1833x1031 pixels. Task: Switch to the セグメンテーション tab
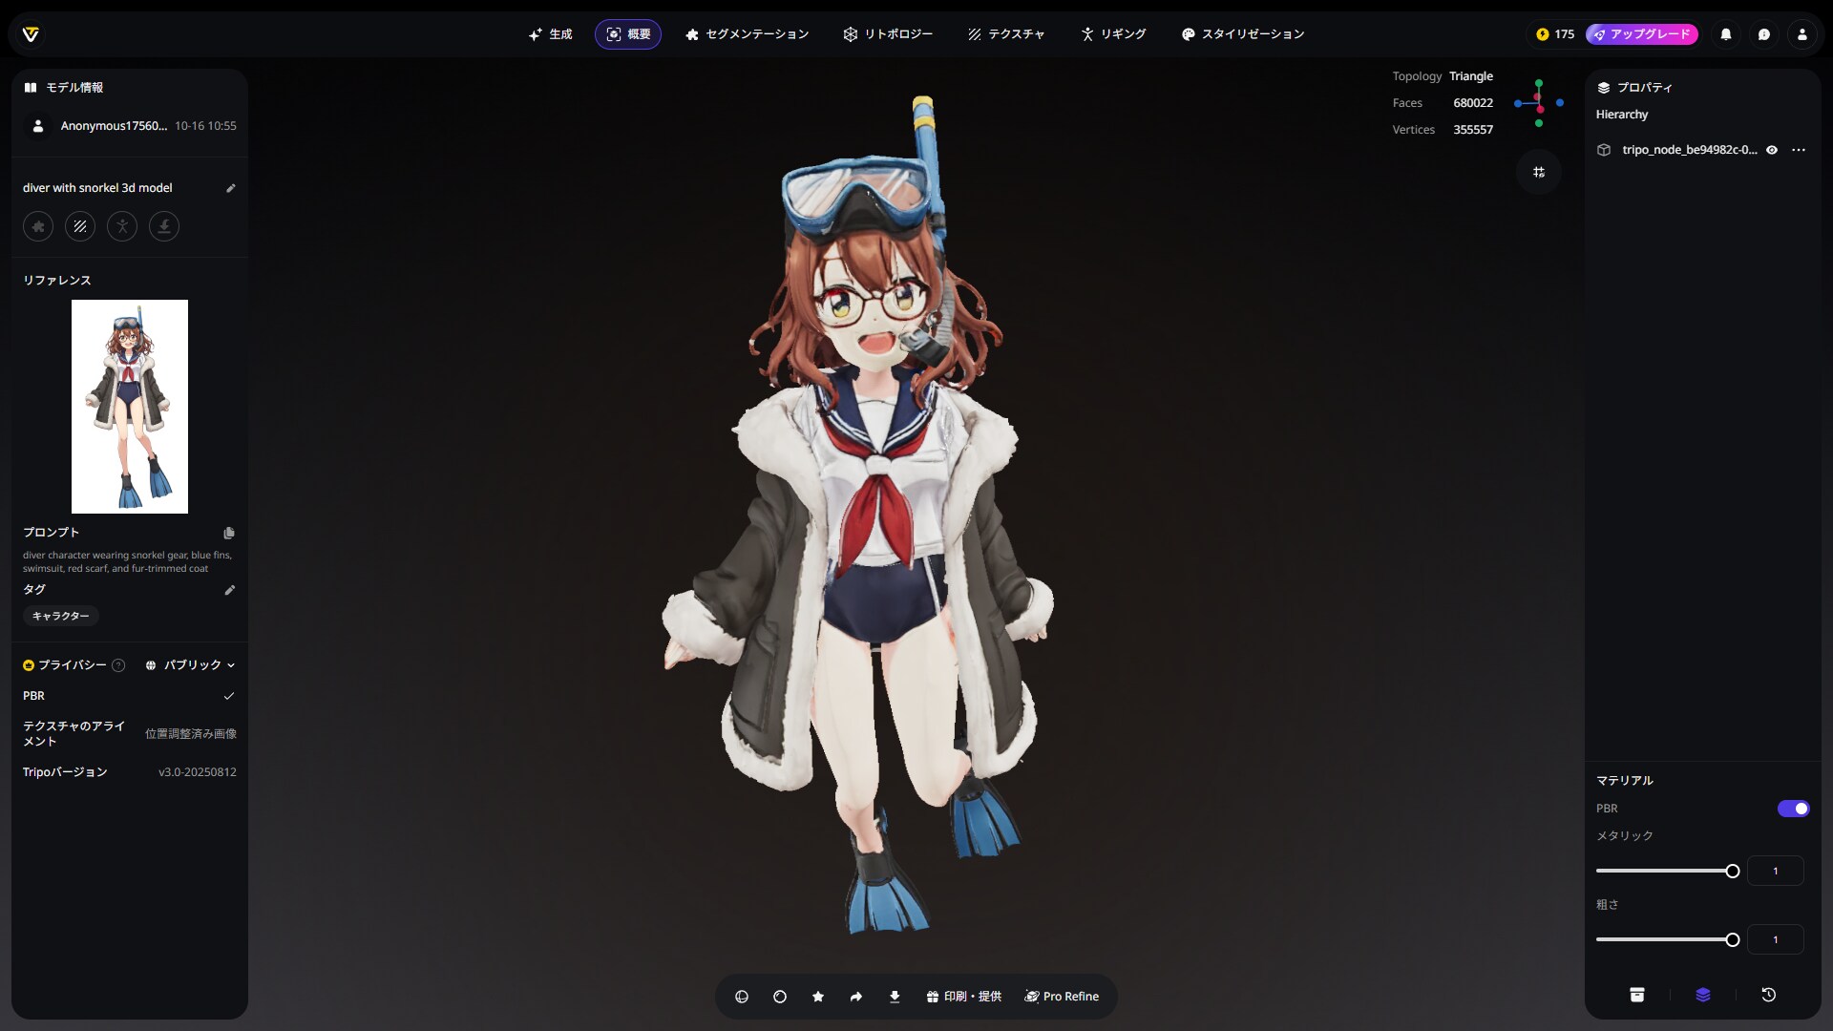tap(747, 34)
